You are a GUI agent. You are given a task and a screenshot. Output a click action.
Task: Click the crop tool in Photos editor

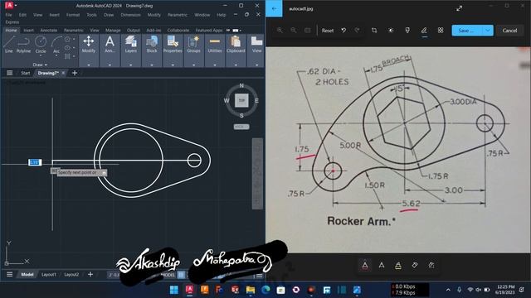tap(374, 31)
